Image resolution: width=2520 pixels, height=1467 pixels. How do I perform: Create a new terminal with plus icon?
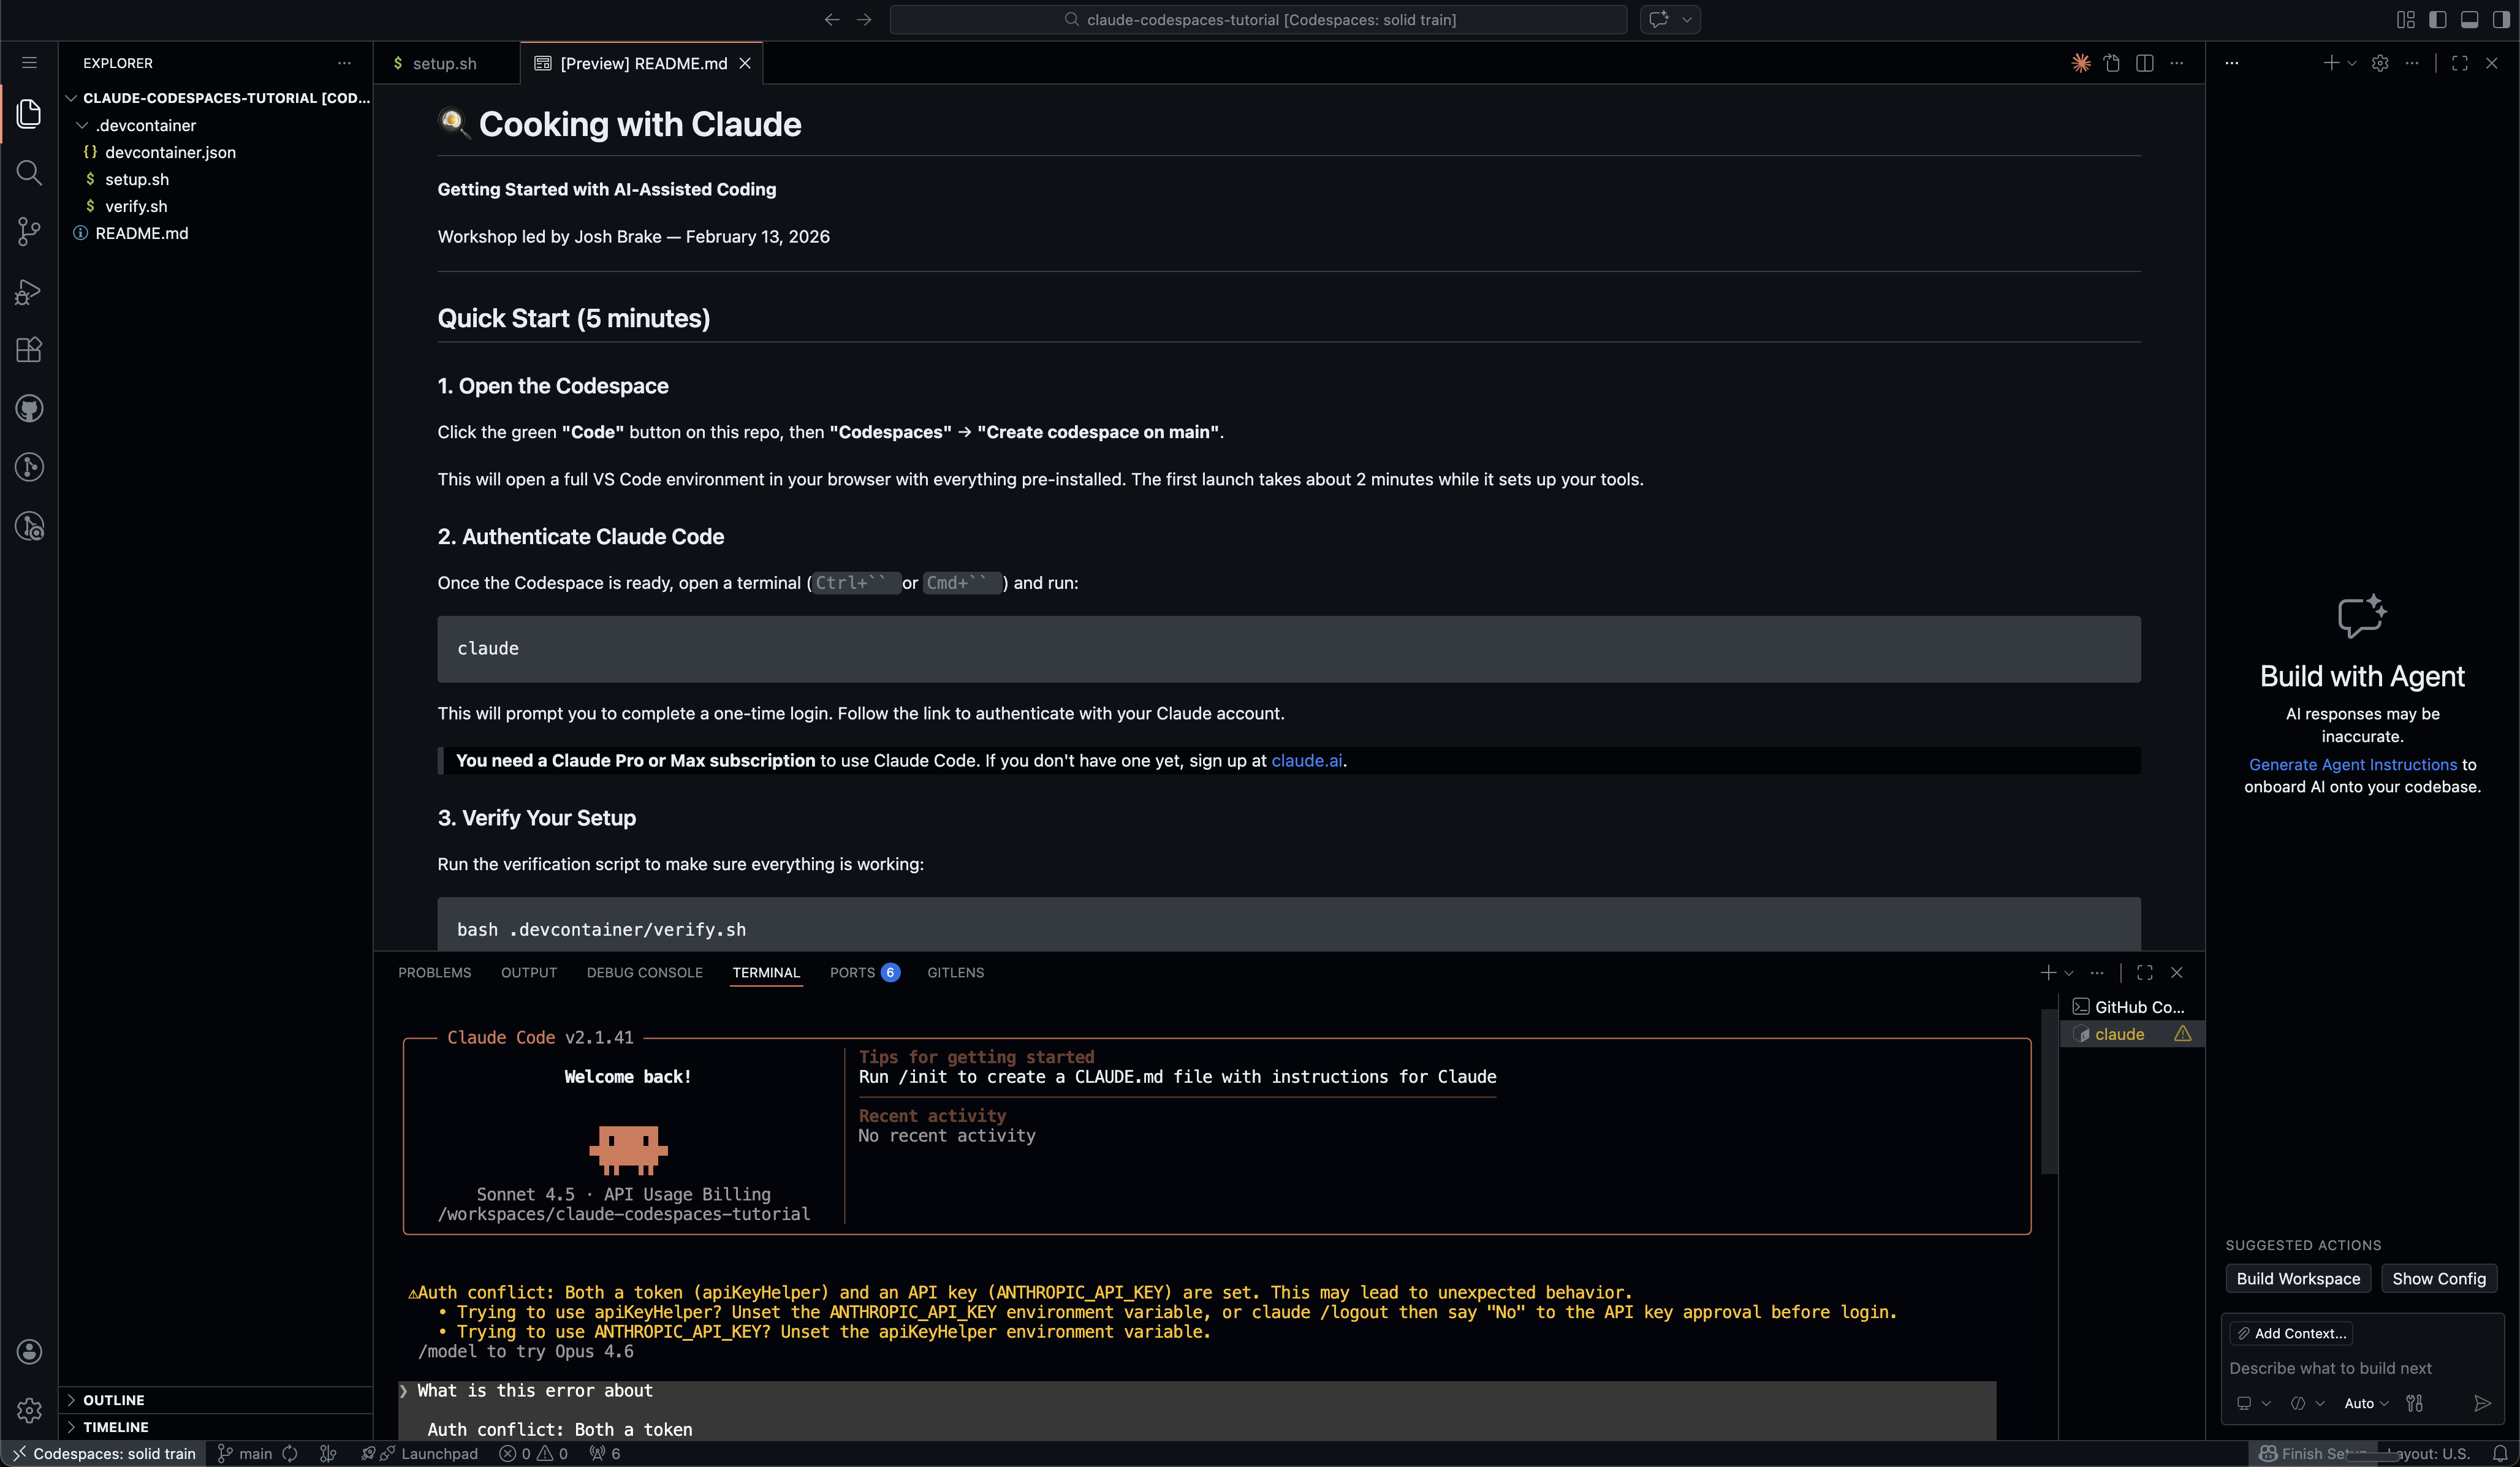(2048, 972)
